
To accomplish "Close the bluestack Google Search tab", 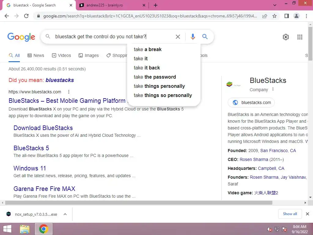I will (71, 6).
